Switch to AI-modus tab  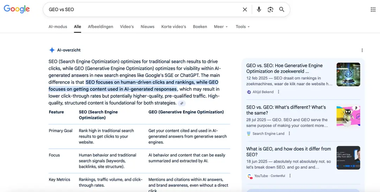coord(58,27)
